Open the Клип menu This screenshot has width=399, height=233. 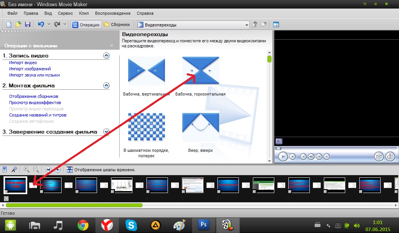pos(84,13)
